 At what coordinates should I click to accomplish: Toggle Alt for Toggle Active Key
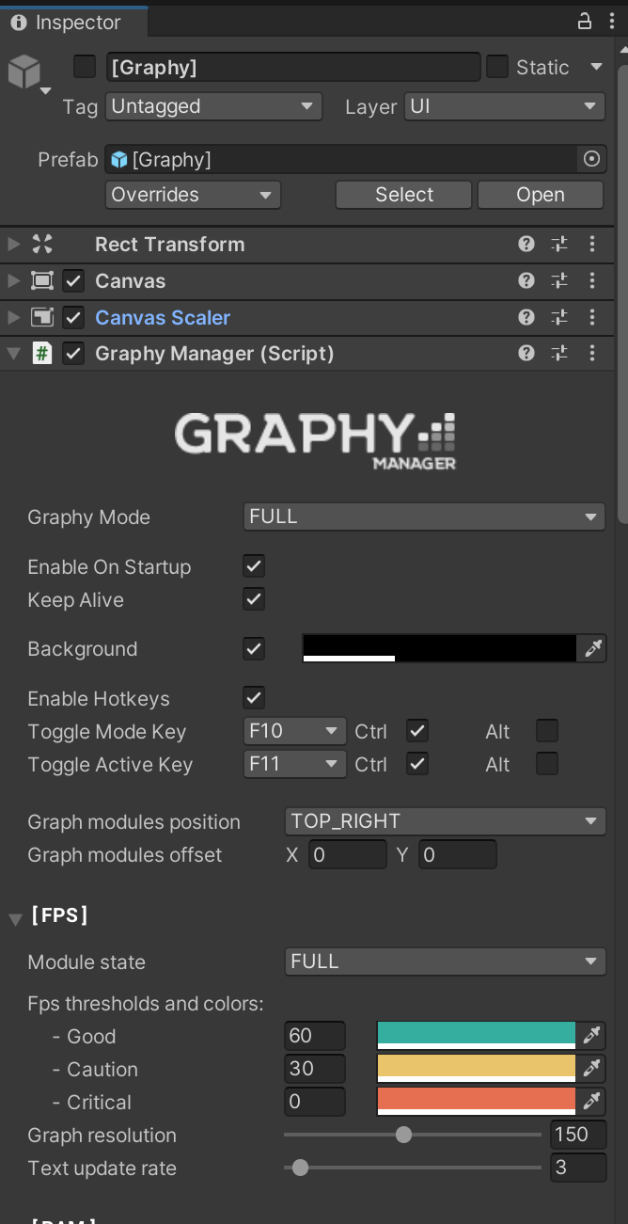pyautogui.click(x=546, y=764)
